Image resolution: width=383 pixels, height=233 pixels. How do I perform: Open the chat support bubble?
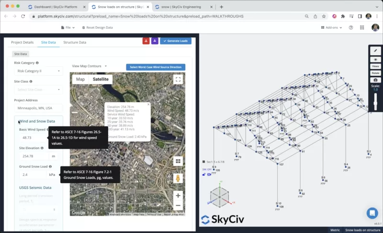[372, 213]
